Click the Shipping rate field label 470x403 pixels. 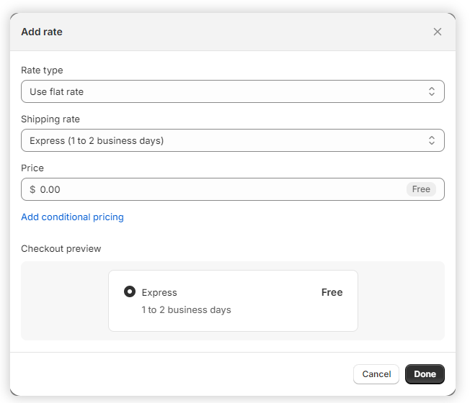tap(50, 119)
